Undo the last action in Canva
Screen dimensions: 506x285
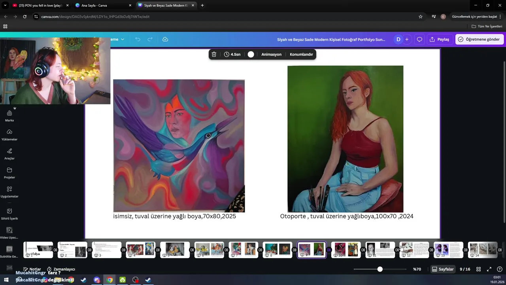point(138,39)
